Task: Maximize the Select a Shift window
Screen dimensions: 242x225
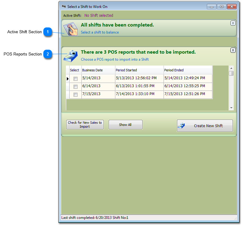Action: tap(222, 6)
